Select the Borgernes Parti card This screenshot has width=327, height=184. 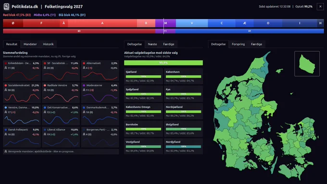pyautogui.click(x=100, y=137)
